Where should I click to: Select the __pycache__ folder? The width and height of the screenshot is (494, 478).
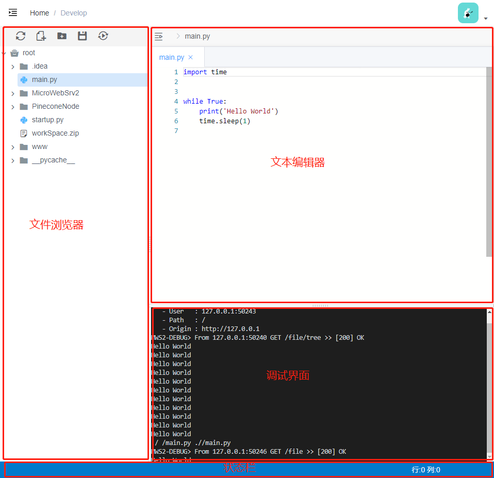[53, 160]
